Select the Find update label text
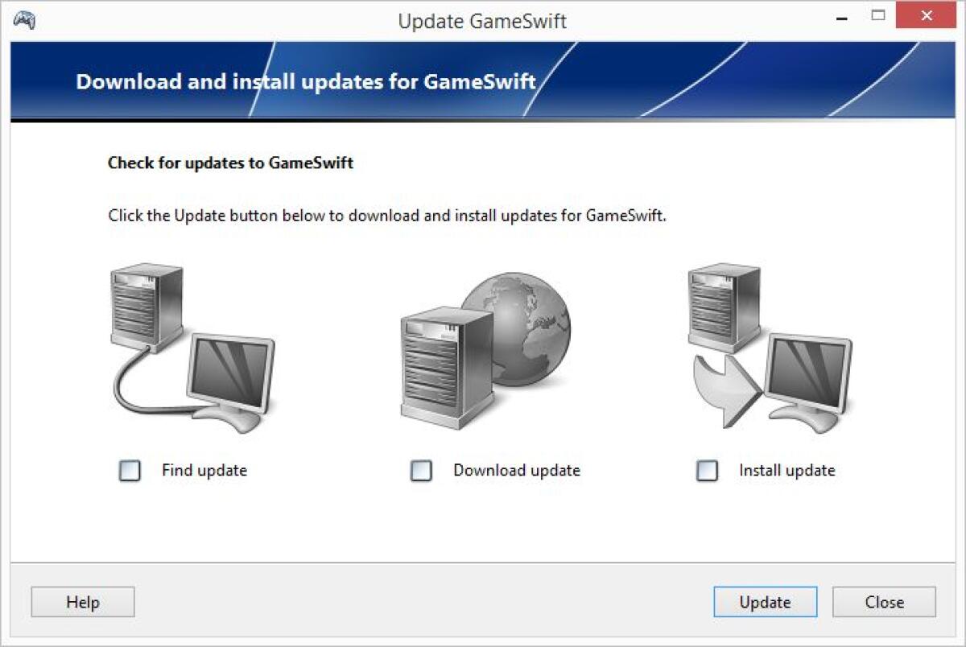The height and width of the screenshot is (647, 966). [x=203, y=471]
